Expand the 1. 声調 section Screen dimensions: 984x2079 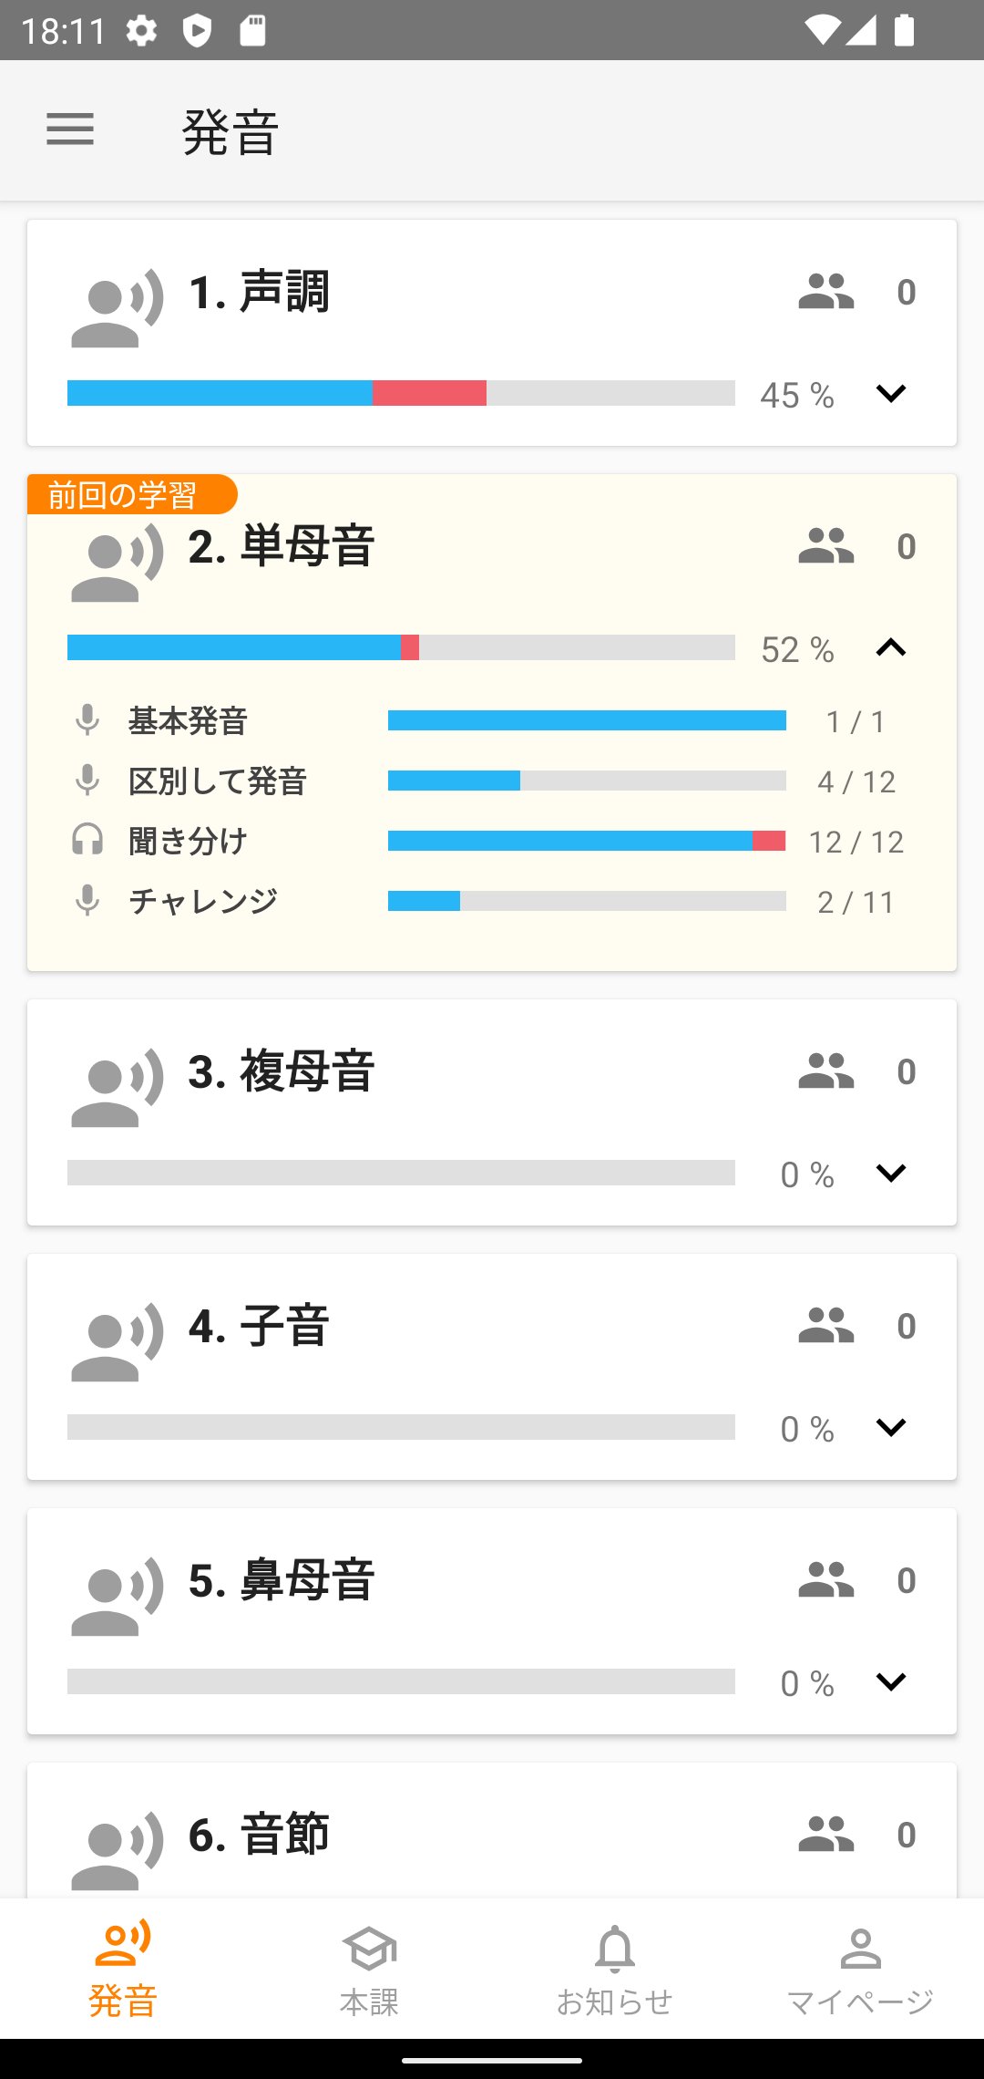pos(890,394)
